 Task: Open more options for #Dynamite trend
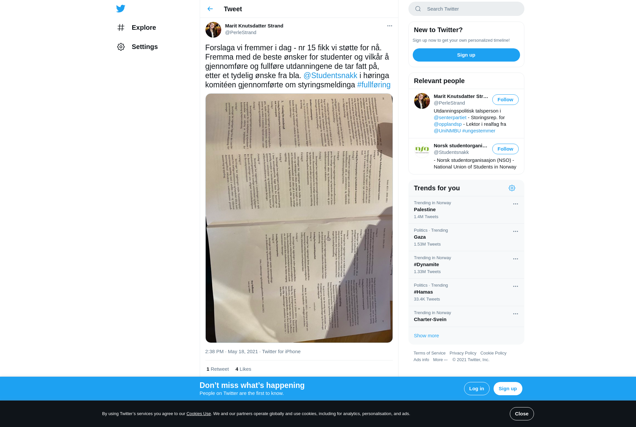pos(515,259)
